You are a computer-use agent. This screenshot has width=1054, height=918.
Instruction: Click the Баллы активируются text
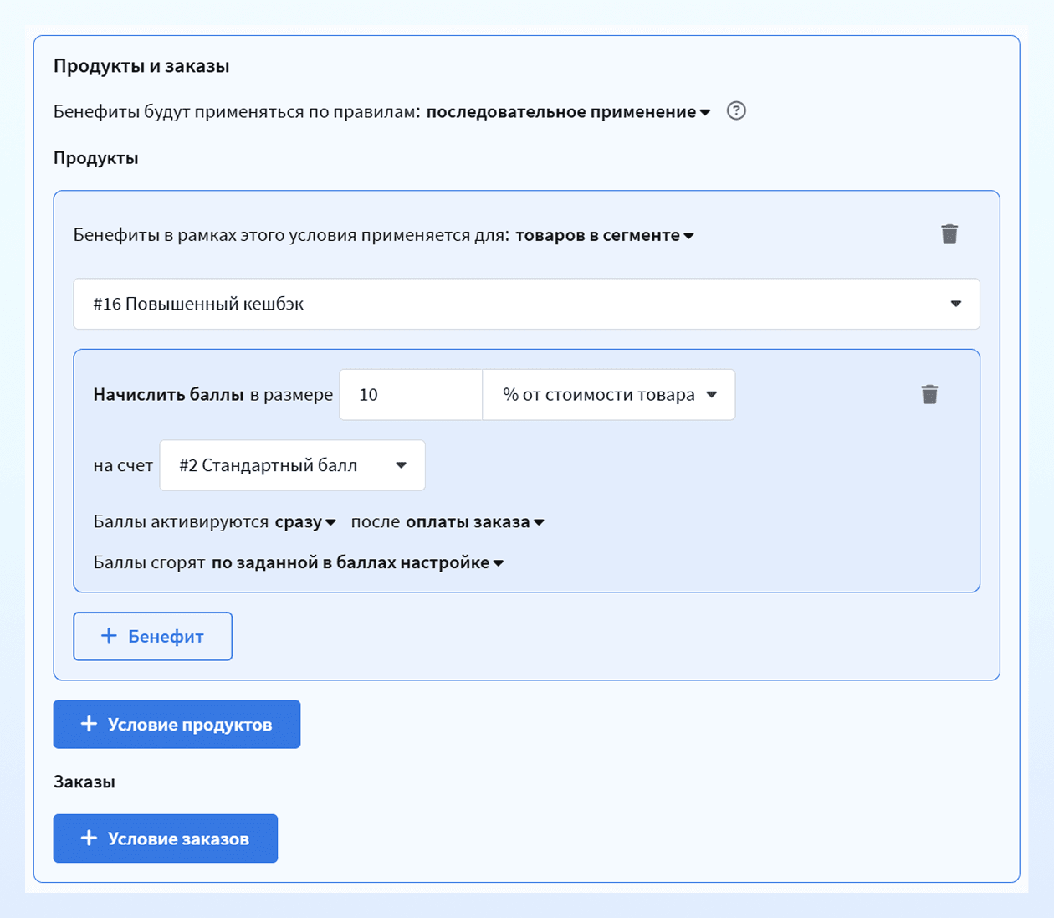click(181, 521)
